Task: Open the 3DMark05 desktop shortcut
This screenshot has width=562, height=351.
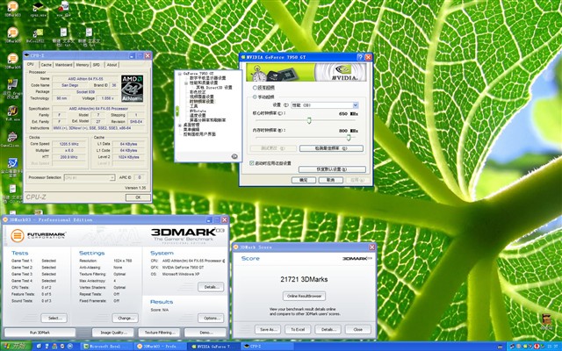Action: pos(12,34)
